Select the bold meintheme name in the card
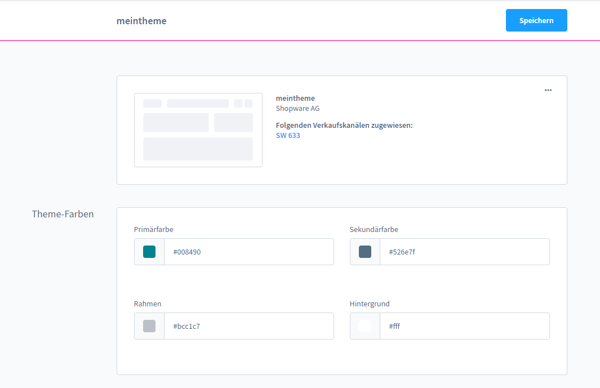600x388 pixels. tap(295, 99)
